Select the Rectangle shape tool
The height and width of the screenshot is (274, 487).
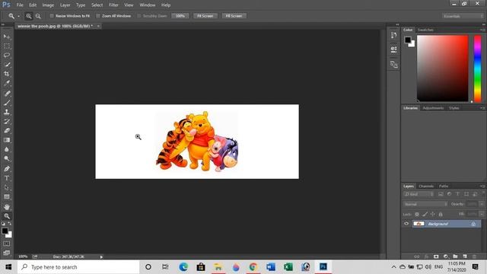tap(7, 197)
